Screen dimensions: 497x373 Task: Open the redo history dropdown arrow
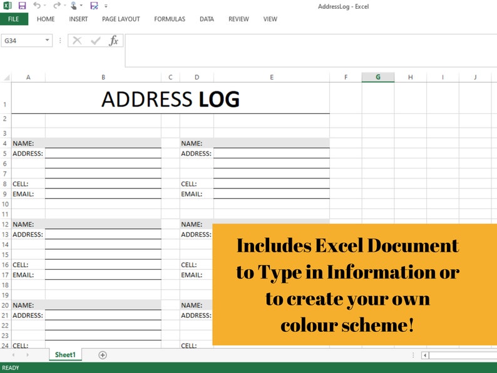64,6
